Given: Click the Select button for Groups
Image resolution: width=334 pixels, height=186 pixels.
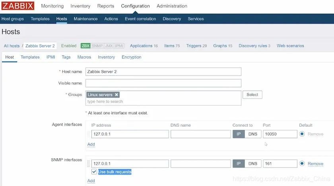Looking at the screenshot, I should (x=252, y=95).
